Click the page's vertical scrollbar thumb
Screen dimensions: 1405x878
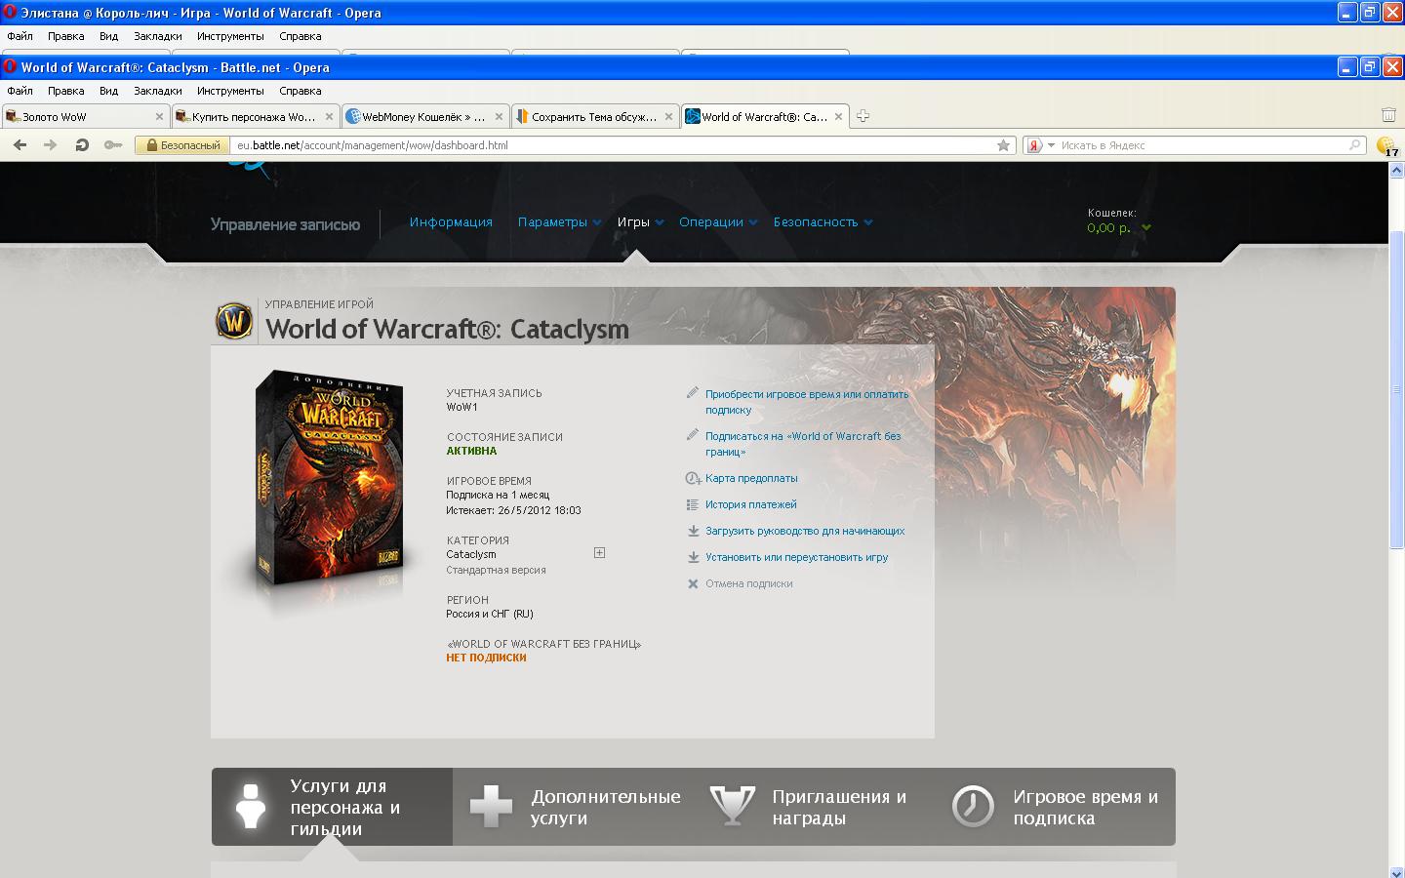1396,390
